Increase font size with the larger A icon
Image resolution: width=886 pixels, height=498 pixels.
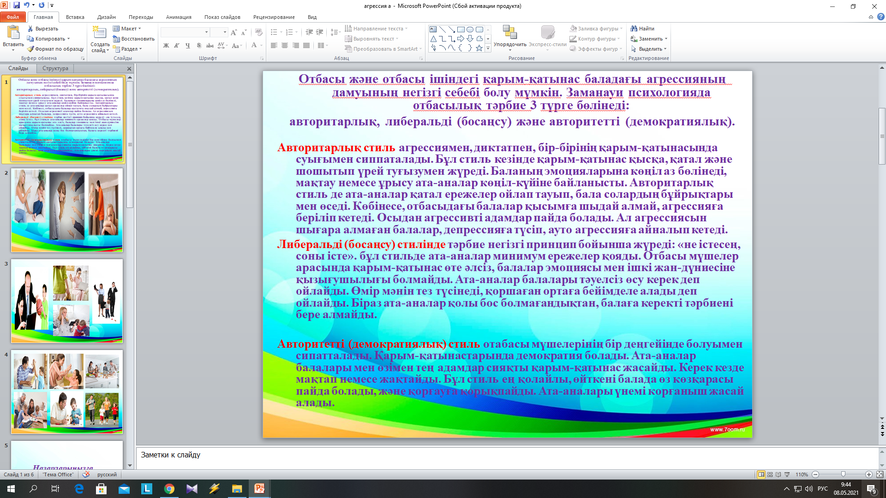click(x=233, y=32)
